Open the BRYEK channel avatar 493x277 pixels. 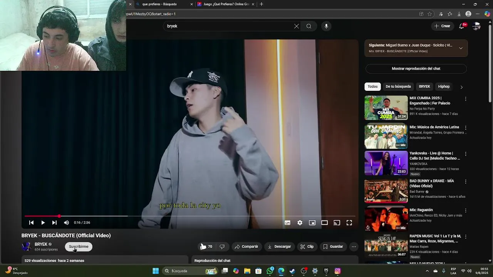point(26,247)
